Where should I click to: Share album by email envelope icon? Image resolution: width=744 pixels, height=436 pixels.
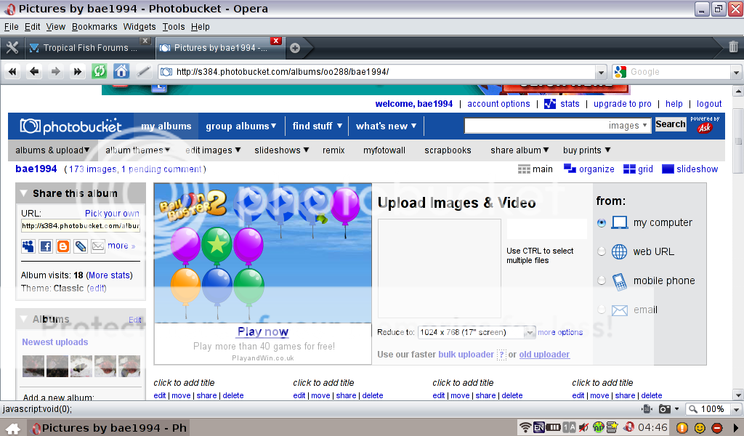tap(98, 246)
